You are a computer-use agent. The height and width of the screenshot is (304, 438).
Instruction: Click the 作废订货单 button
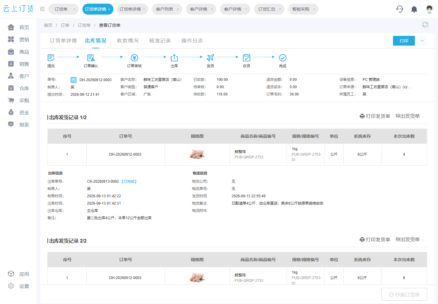pos(404,294)
